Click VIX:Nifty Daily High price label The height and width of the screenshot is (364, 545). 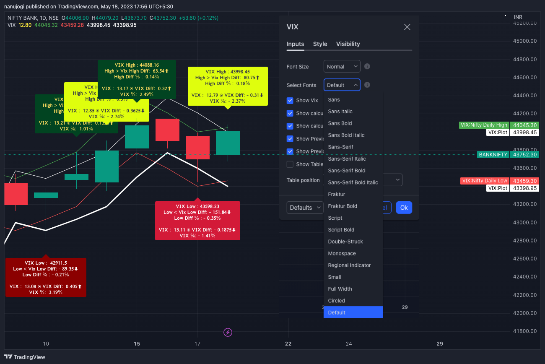(x=499, y=125)
